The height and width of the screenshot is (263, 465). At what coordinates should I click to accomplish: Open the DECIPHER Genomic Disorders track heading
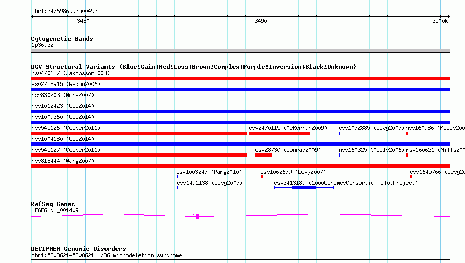point(78,249)
